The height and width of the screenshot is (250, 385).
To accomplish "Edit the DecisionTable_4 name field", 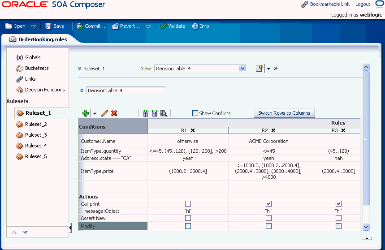I will coord(125,91).
